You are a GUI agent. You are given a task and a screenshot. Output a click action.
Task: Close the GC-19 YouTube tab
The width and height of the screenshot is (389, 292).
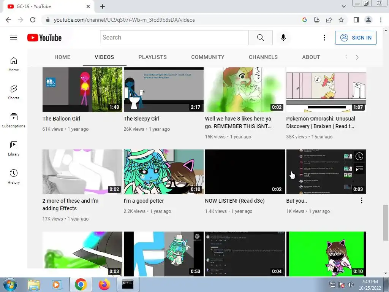[x=88, y=6]
